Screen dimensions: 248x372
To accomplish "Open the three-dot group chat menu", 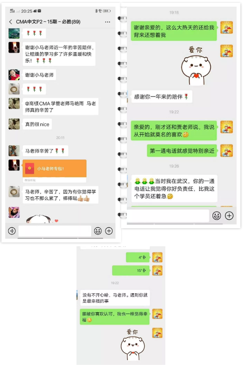I will (107, 22).
